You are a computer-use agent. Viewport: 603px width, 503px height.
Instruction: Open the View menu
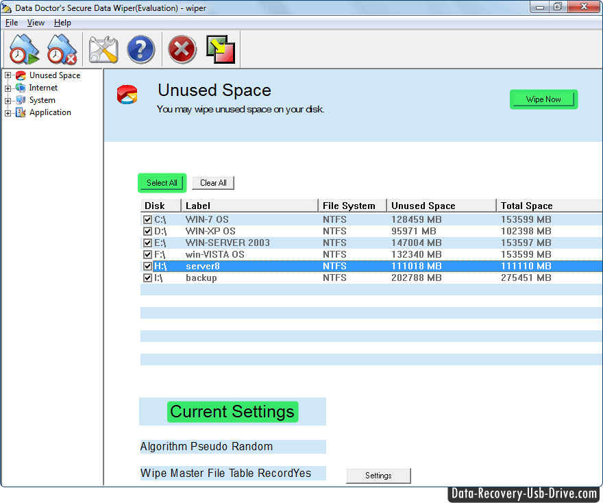click(36, 23)
